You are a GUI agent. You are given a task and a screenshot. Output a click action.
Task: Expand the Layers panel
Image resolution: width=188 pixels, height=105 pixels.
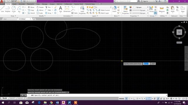(95, 16)
